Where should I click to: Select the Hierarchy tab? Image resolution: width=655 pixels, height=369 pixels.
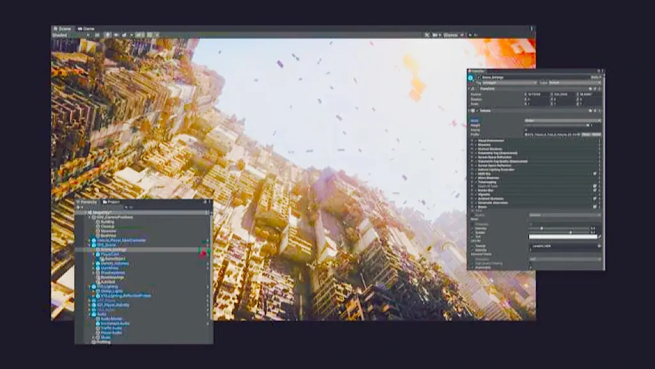tap(88, 202)
